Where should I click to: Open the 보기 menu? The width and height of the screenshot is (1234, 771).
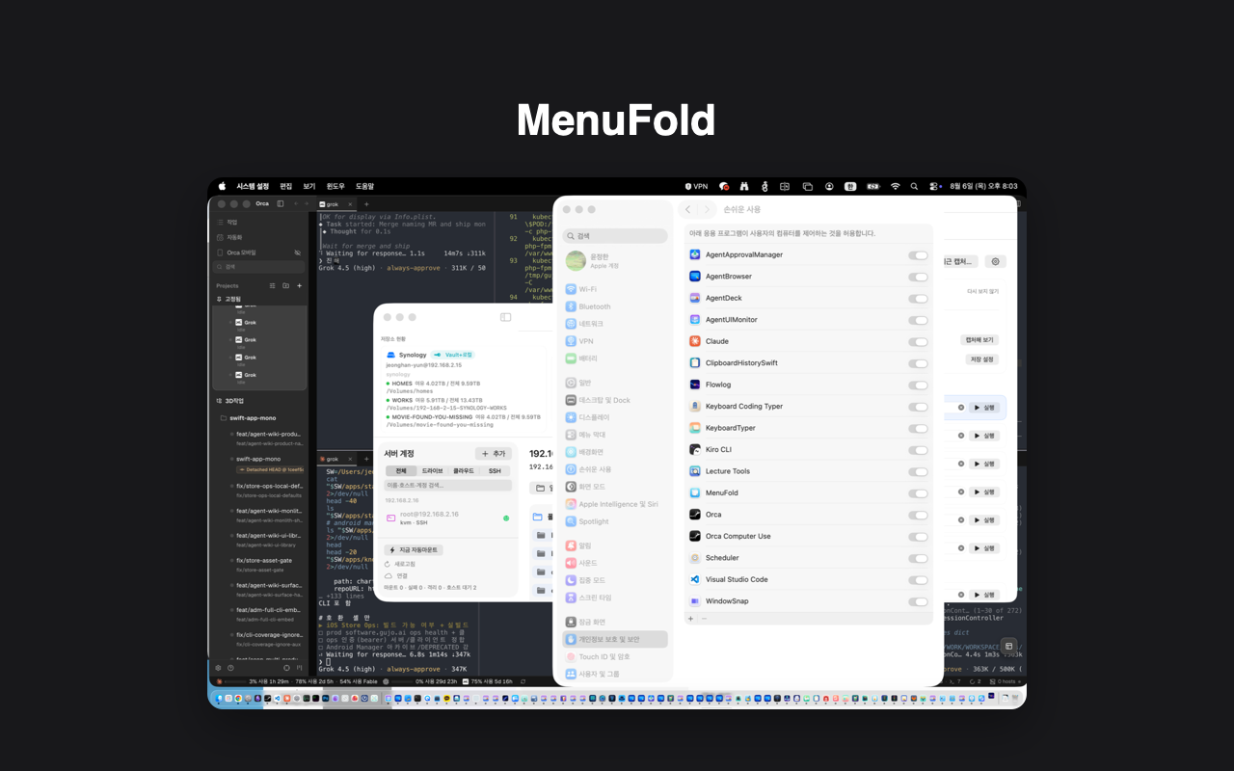[x=309, y=186]
